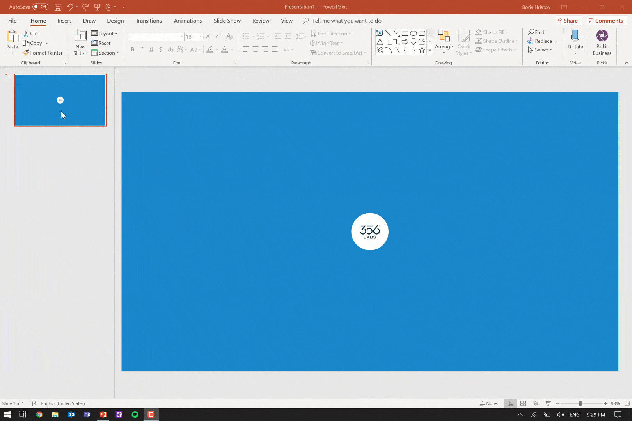Fit slide to current window icon

627,403
